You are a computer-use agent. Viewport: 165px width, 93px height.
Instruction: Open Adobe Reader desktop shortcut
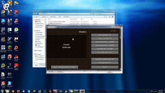[x=16, y=67]
